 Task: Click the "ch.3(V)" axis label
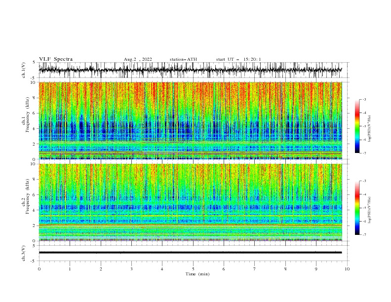[24, 254]
